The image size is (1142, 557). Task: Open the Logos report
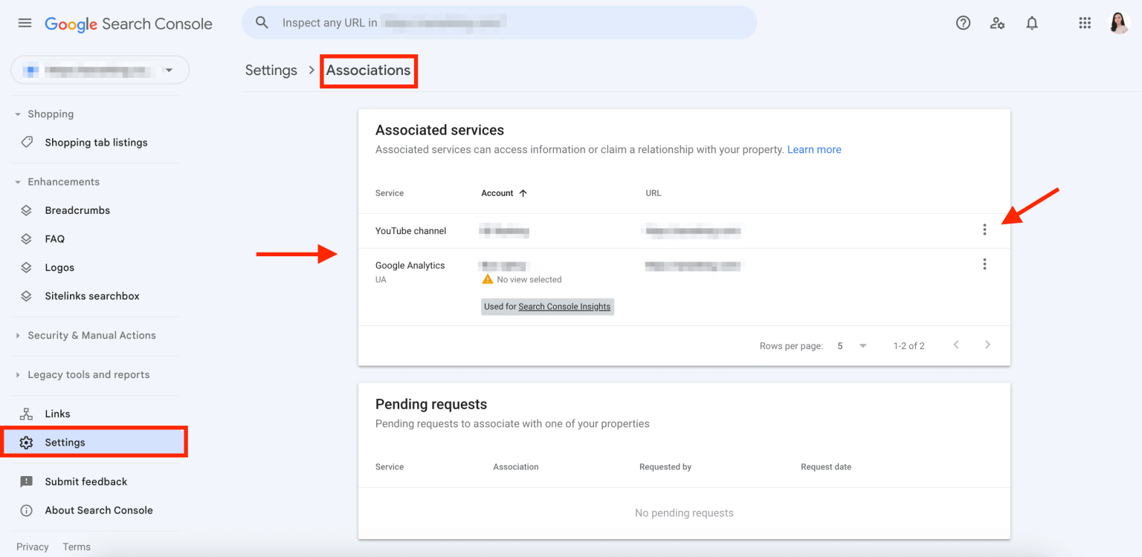pos(59,267)
